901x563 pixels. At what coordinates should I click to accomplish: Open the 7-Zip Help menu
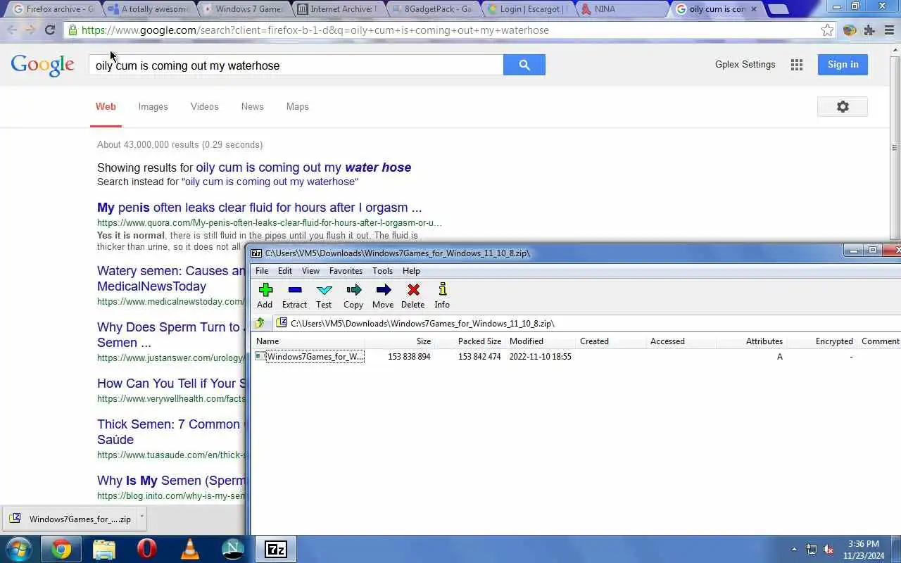411,270
